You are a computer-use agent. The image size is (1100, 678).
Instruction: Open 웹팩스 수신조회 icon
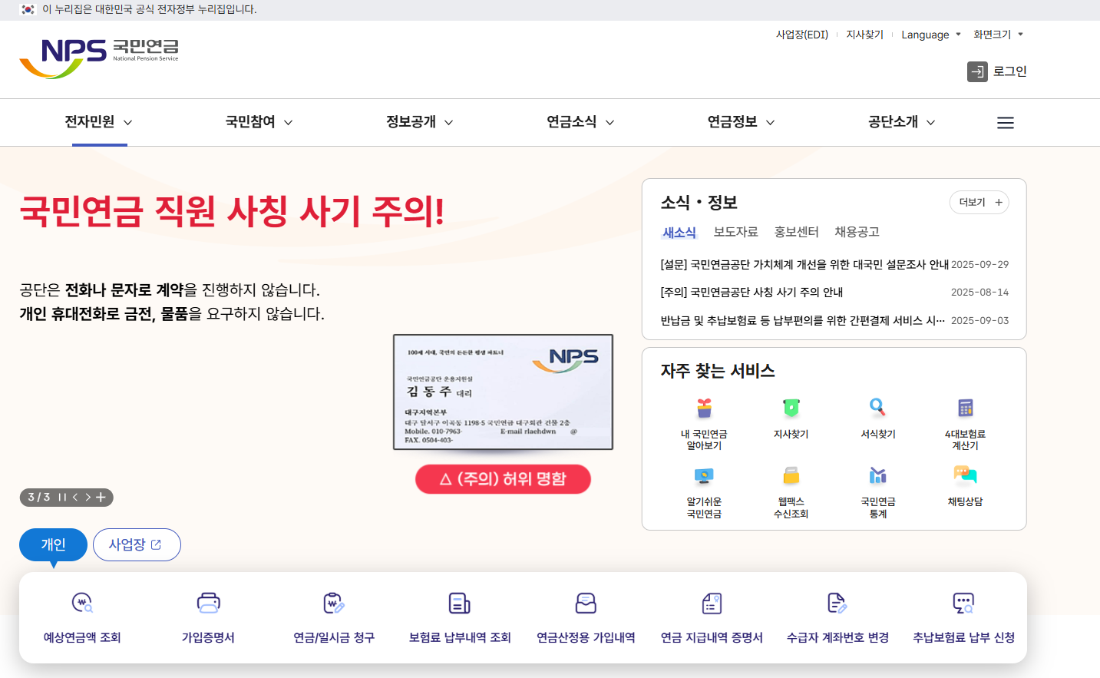791,476
